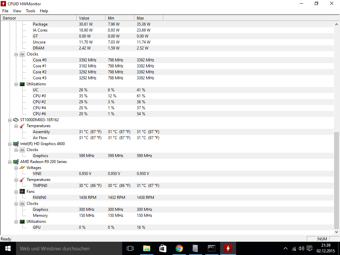
Task: Select the DRAM power row
Action: coord(183,48)
